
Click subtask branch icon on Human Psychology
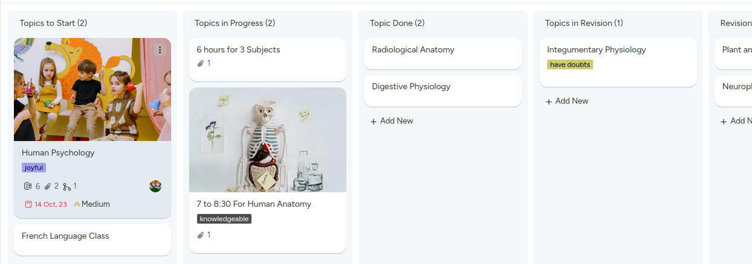(x=66, y=187)
